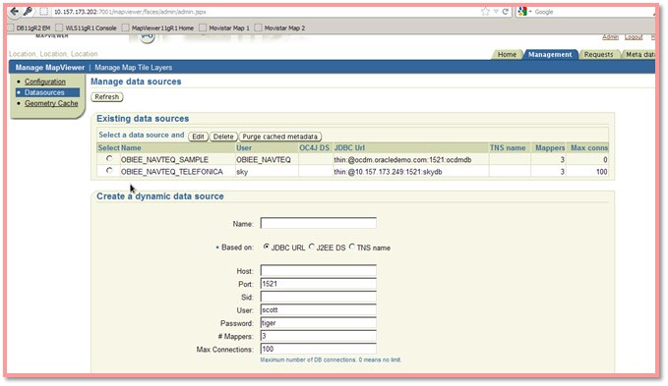
Task: Open the DB11gR2 EM bookmark
Action: 29,28
